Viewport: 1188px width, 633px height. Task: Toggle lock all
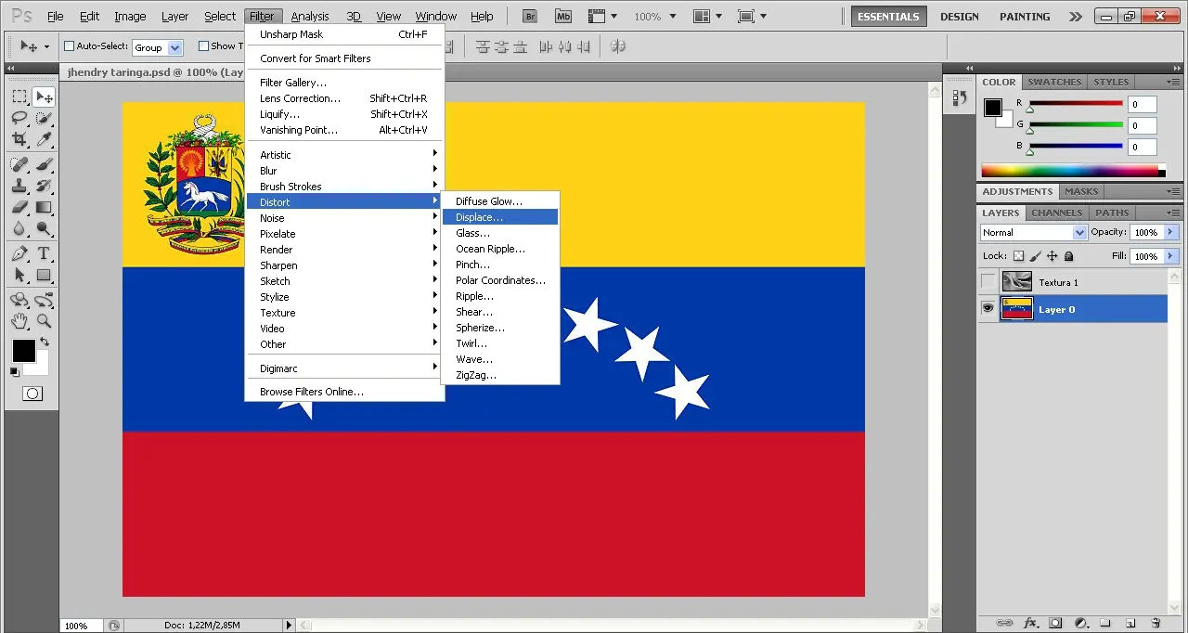pos(1069,256)
